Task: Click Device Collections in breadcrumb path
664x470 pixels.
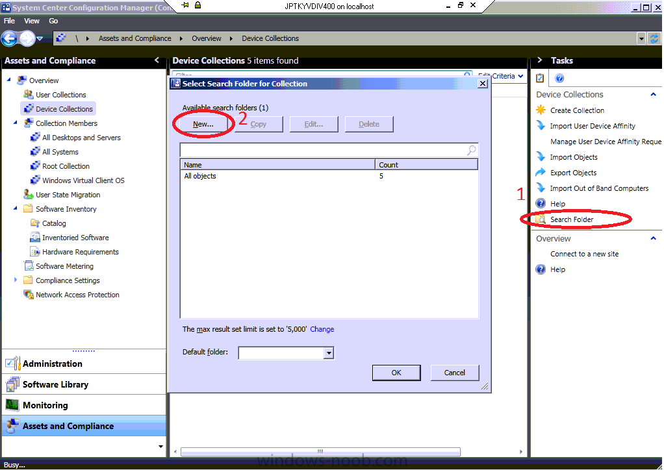Action: coord(270,38)
